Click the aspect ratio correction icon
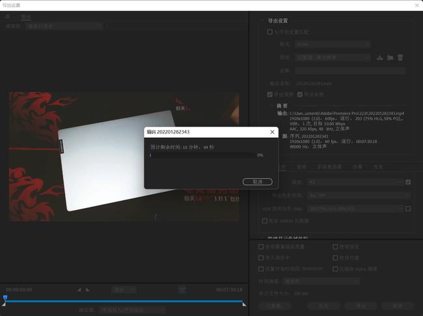Screen dimensions: 423x316 point(182,289)
